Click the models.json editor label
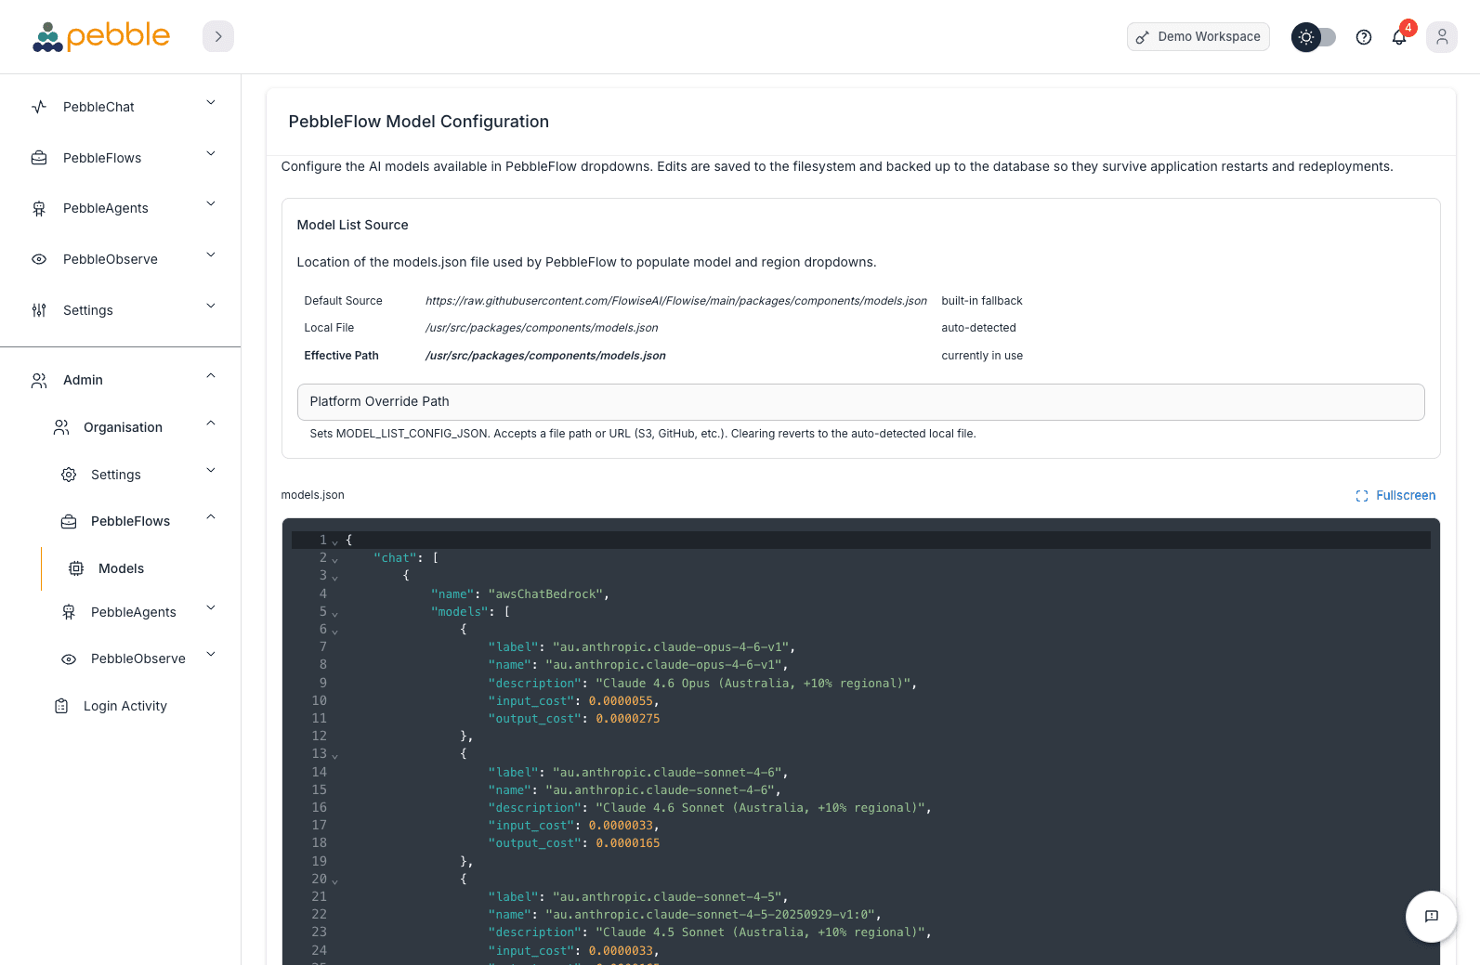The image size is (1480, 965). (x=312, y=495)
